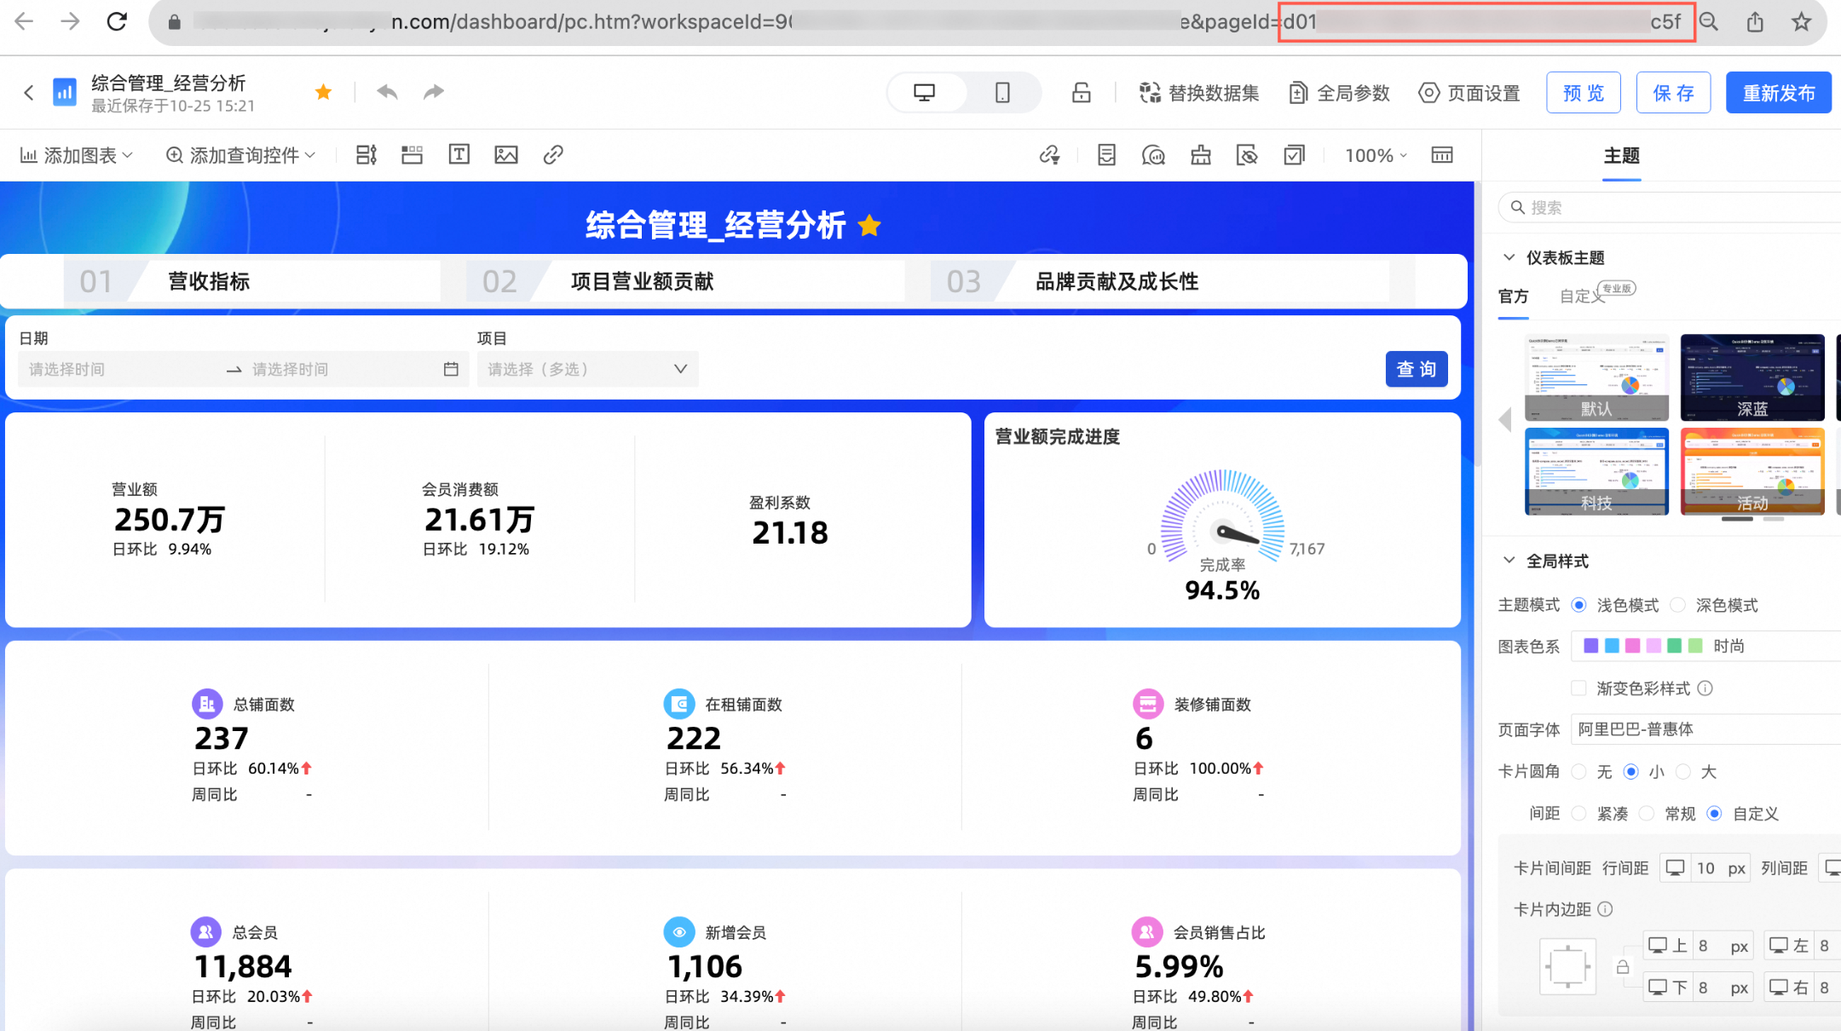
Task: Switch to 官方 themes tab
Action: tap(1513, 296)
